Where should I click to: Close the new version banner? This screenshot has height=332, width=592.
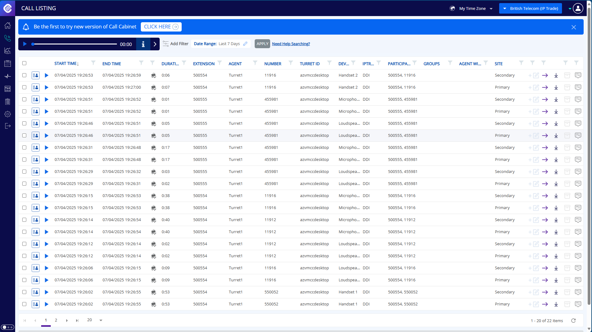[573, 27]
